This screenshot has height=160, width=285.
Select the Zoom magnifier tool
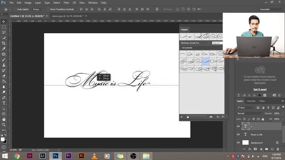[x=4, y=125]
